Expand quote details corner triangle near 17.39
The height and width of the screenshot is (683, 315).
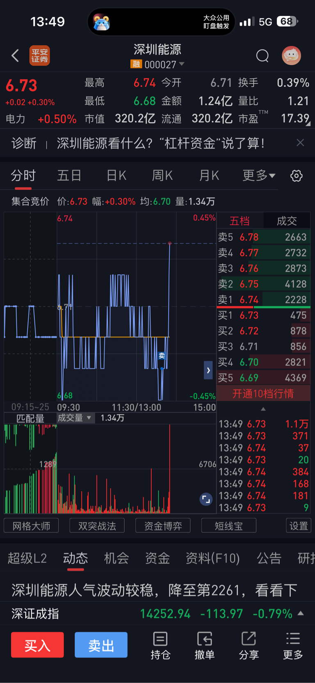(x=308, y=123)
